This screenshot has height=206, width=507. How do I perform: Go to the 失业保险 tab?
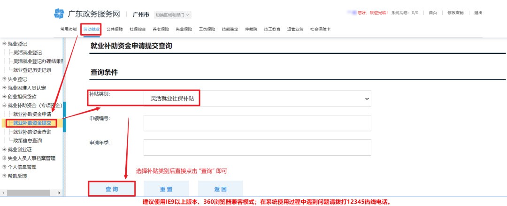tap(184, 29)
